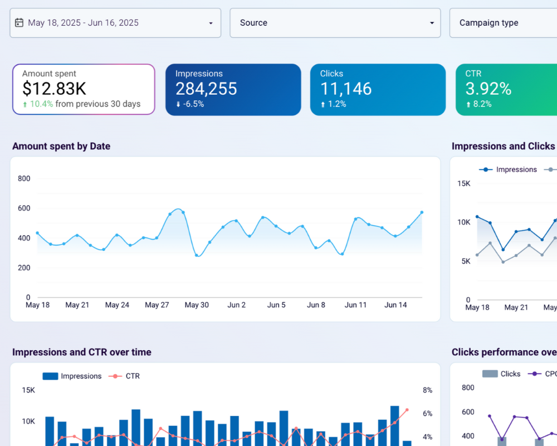
Task: Click CPC line marker in Clicks performance legend
Action: click(x=535, y=374)
